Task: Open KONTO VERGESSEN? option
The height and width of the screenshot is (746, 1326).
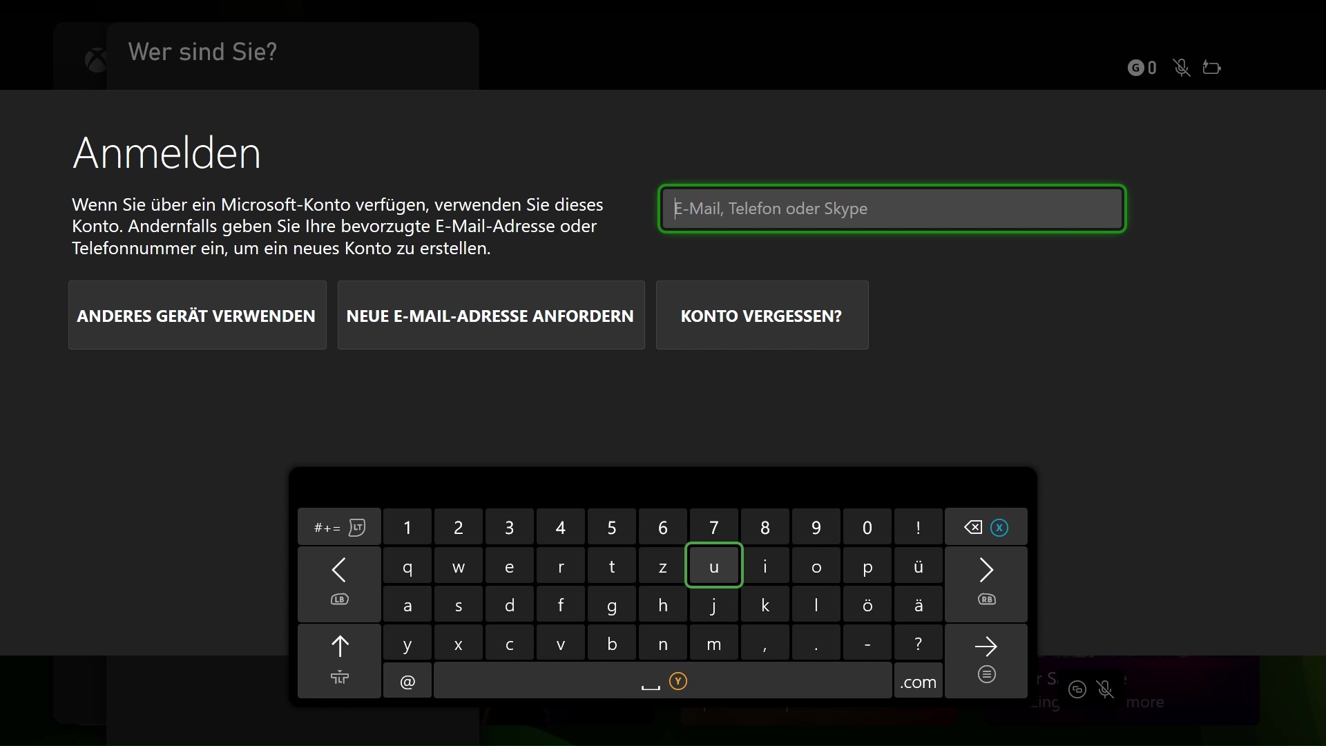Action: 762,315
